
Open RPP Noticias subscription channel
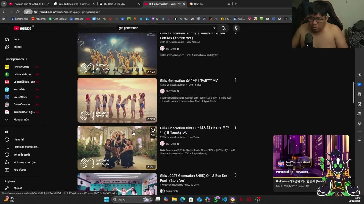[x=22, y=67]
